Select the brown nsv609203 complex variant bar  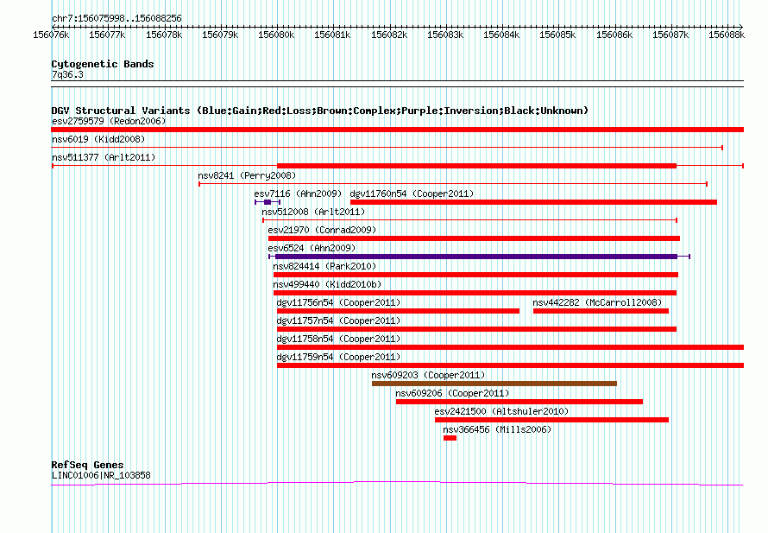[x=494, y=384]
